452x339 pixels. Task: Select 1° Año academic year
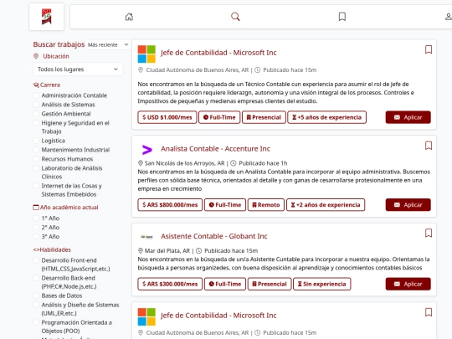36,218
